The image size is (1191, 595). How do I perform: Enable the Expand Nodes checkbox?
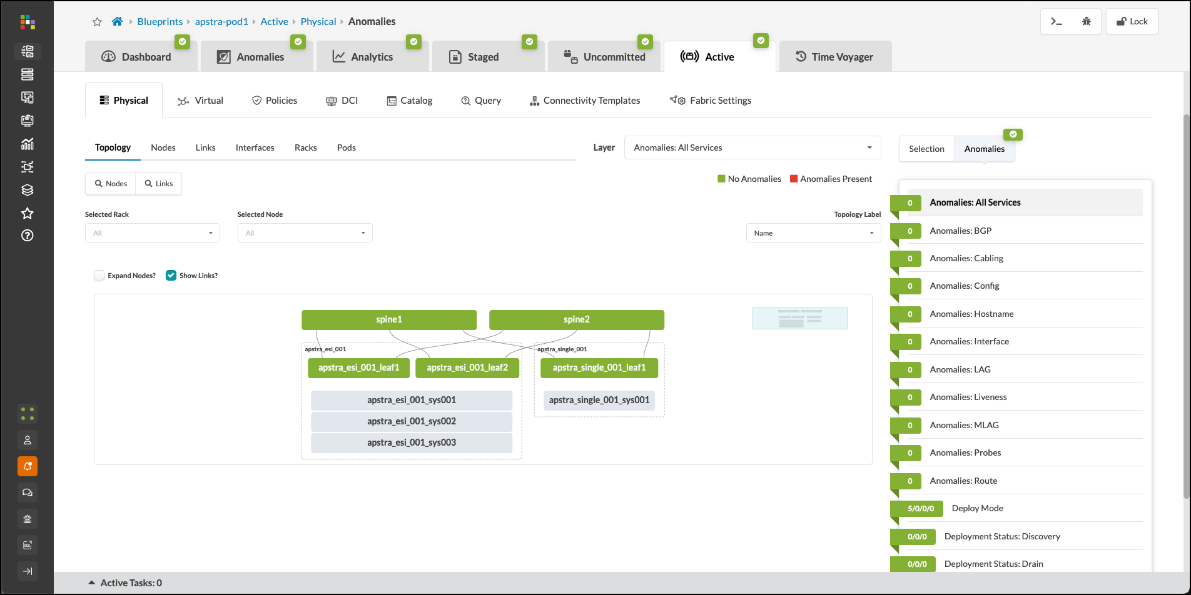click(99, 275)
